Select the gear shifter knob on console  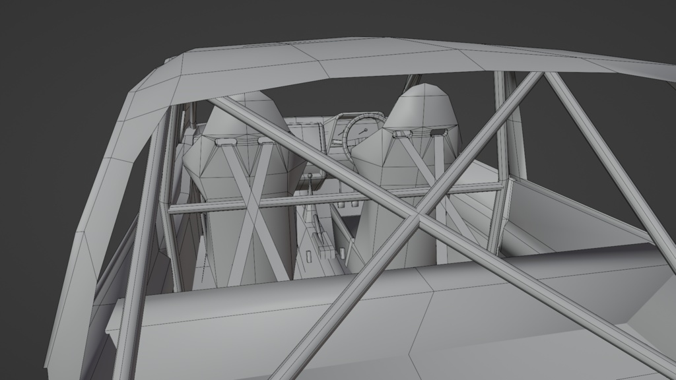pos(310,175)
